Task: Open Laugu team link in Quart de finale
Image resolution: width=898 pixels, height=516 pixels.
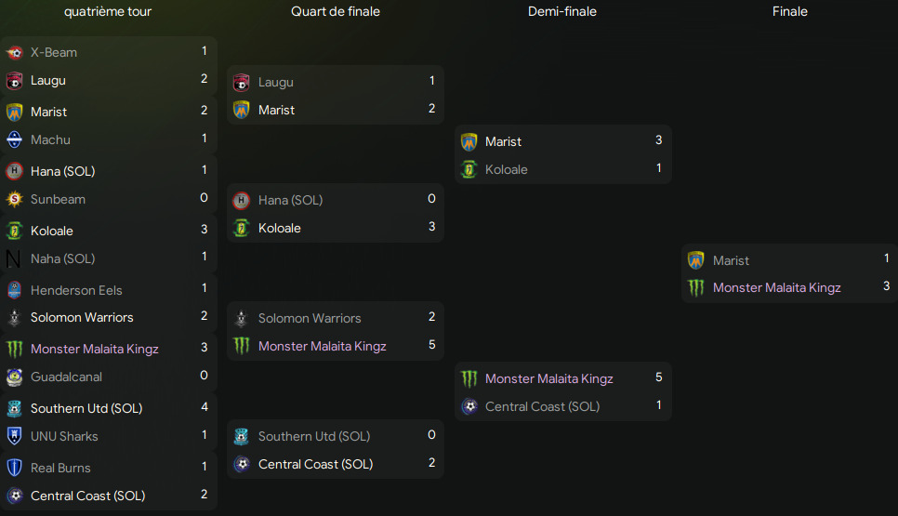Action: point(275,83)
